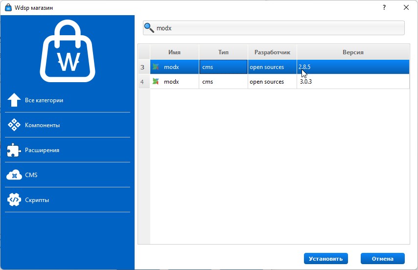
Task: Click open sources cell in row 3
Action: tap(272, 67)
